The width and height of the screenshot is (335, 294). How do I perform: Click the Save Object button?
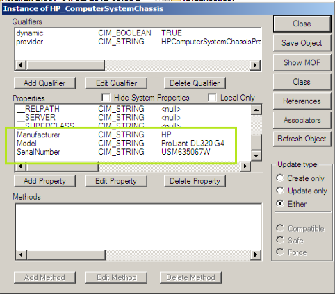302,43
